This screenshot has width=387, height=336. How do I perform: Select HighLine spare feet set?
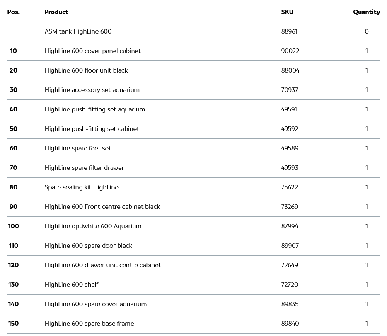pos(78,148)
